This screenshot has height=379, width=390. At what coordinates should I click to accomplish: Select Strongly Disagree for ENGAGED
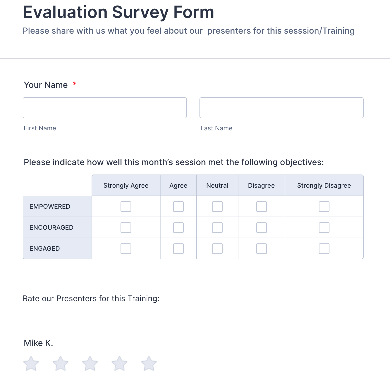tap(324, 249)
